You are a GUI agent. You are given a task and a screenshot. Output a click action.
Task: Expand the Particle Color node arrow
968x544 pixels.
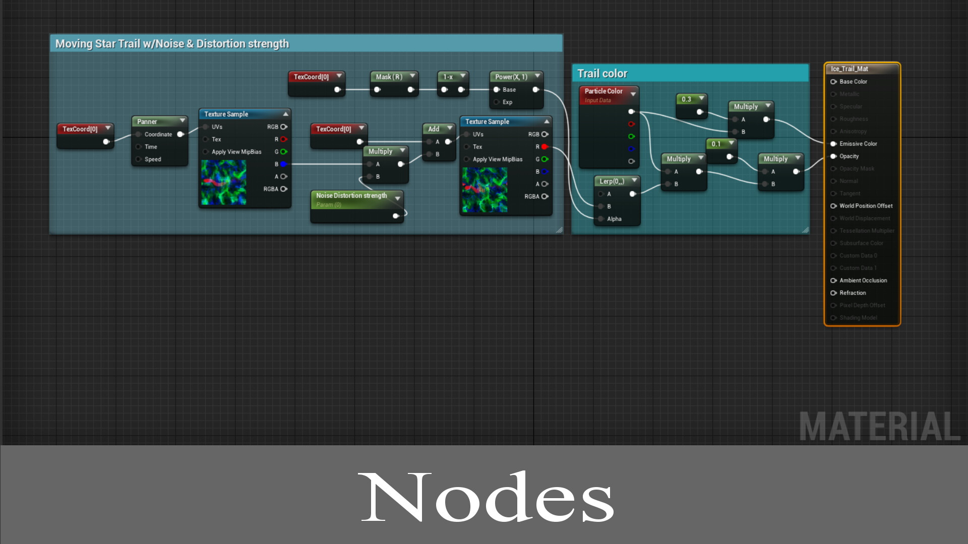633,94
